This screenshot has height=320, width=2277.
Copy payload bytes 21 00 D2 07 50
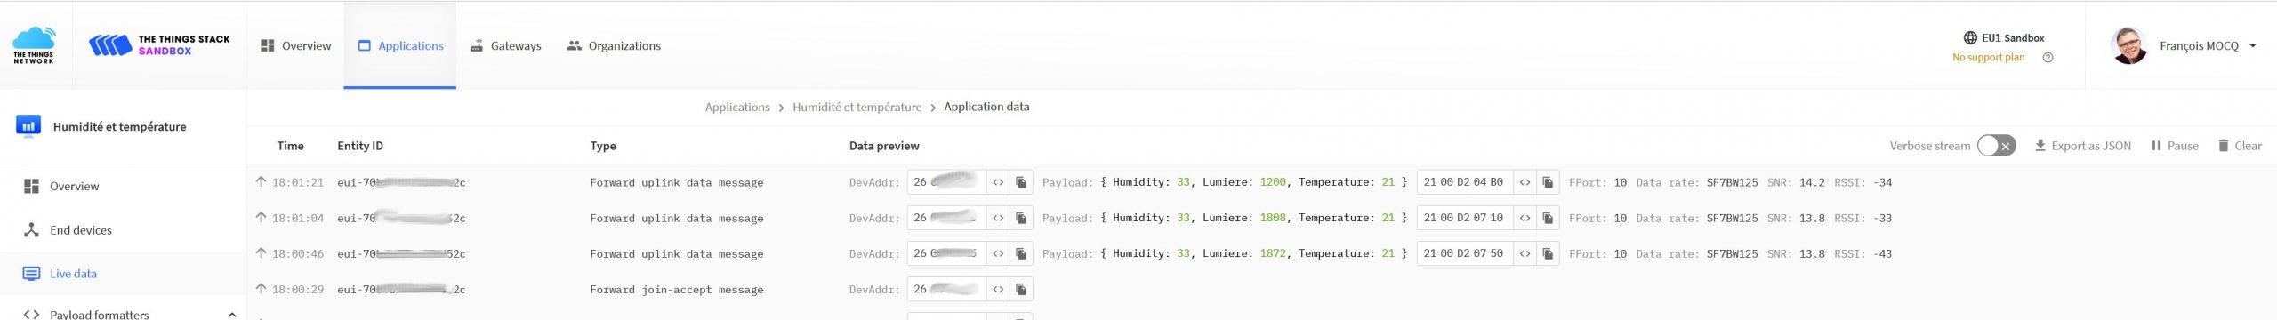pos(1548,253)
